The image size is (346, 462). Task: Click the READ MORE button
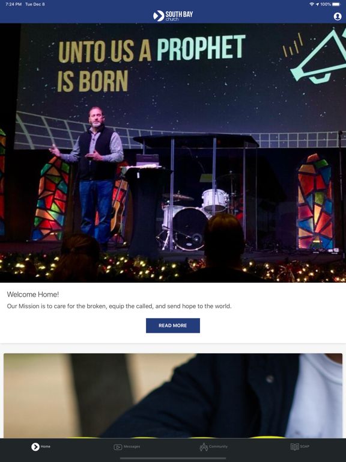[173, 325]
